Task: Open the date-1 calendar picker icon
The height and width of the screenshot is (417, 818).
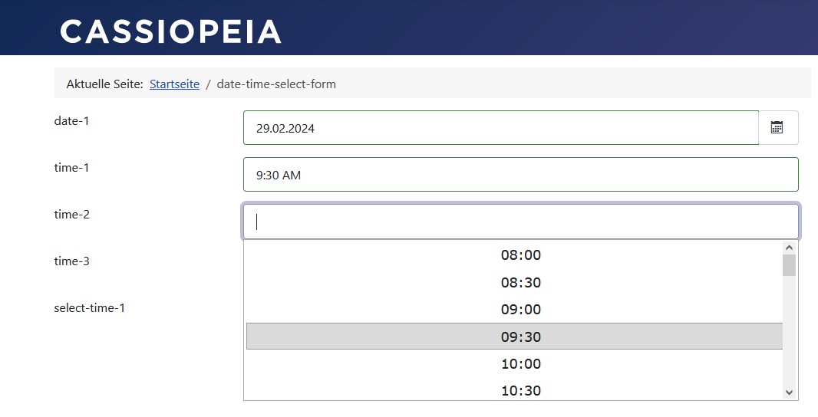Action: [777, 128]
